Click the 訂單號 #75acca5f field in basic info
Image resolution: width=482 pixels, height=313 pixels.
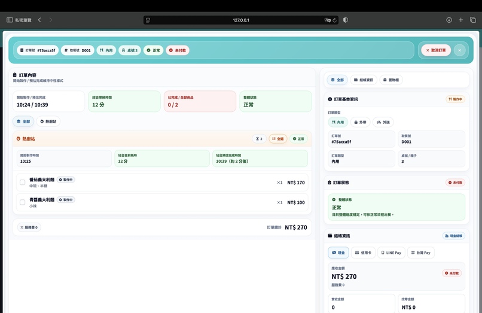361,139
